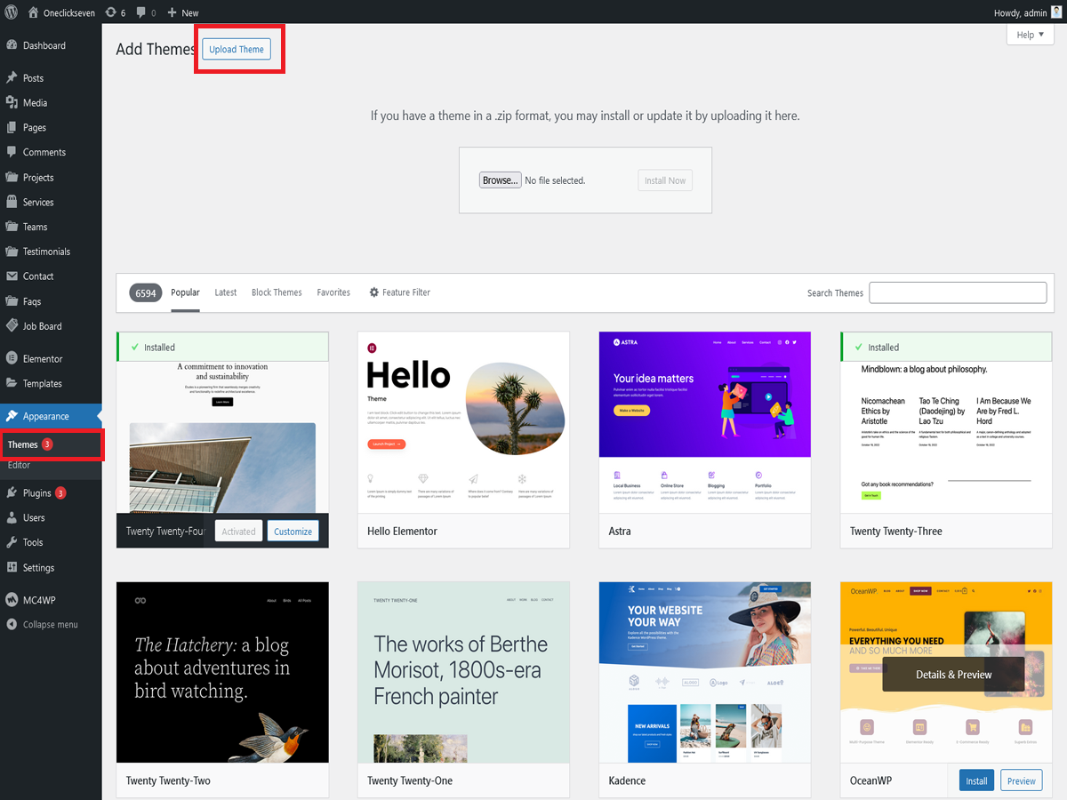Open the Oneclickseven site home icon
The image size is (1067, 800).
[34, 12]
